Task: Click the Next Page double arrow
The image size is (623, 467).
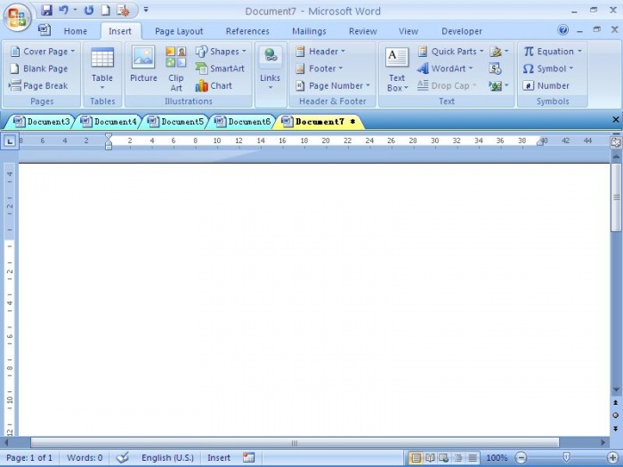Action: point(616,429)
